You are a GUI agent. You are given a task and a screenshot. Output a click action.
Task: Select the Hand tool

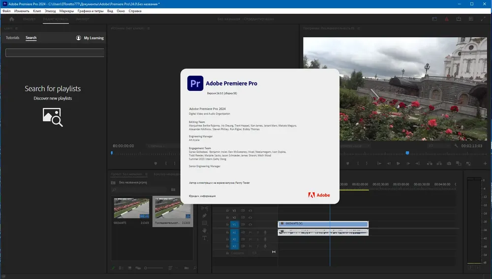tap(205, 230)
